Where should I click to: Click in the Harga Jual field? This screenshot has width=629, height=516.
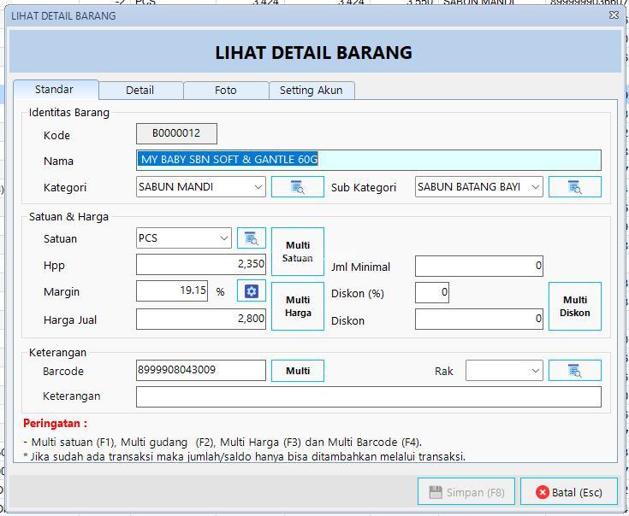click(x=201, y=319)
